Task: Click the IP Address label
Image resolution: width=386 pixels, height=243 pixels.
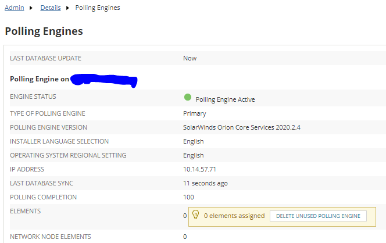Action: [x=27, y=169]
